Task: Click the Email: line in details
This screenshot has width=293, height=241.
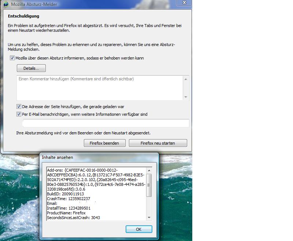Action: pyautogui.click(x=52, y=203)
